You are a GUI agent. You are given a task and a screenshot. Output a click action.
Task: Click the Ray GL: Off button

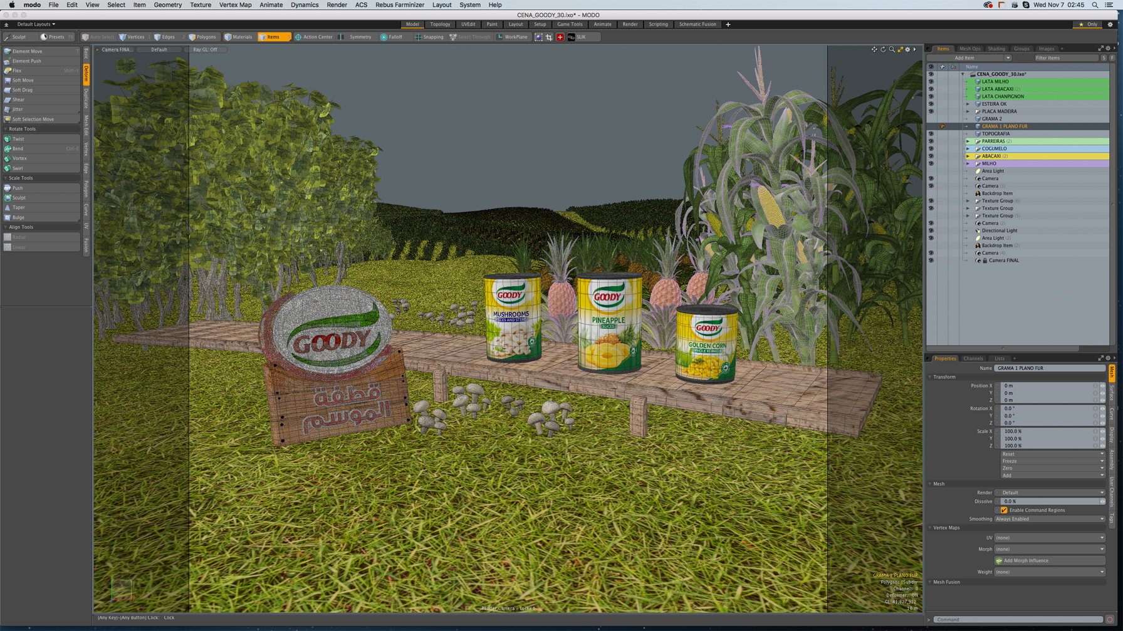[x=206, y=49]
